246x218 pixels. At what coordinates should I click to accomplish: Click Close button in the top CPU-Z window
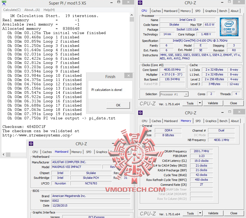coord(233,103)
